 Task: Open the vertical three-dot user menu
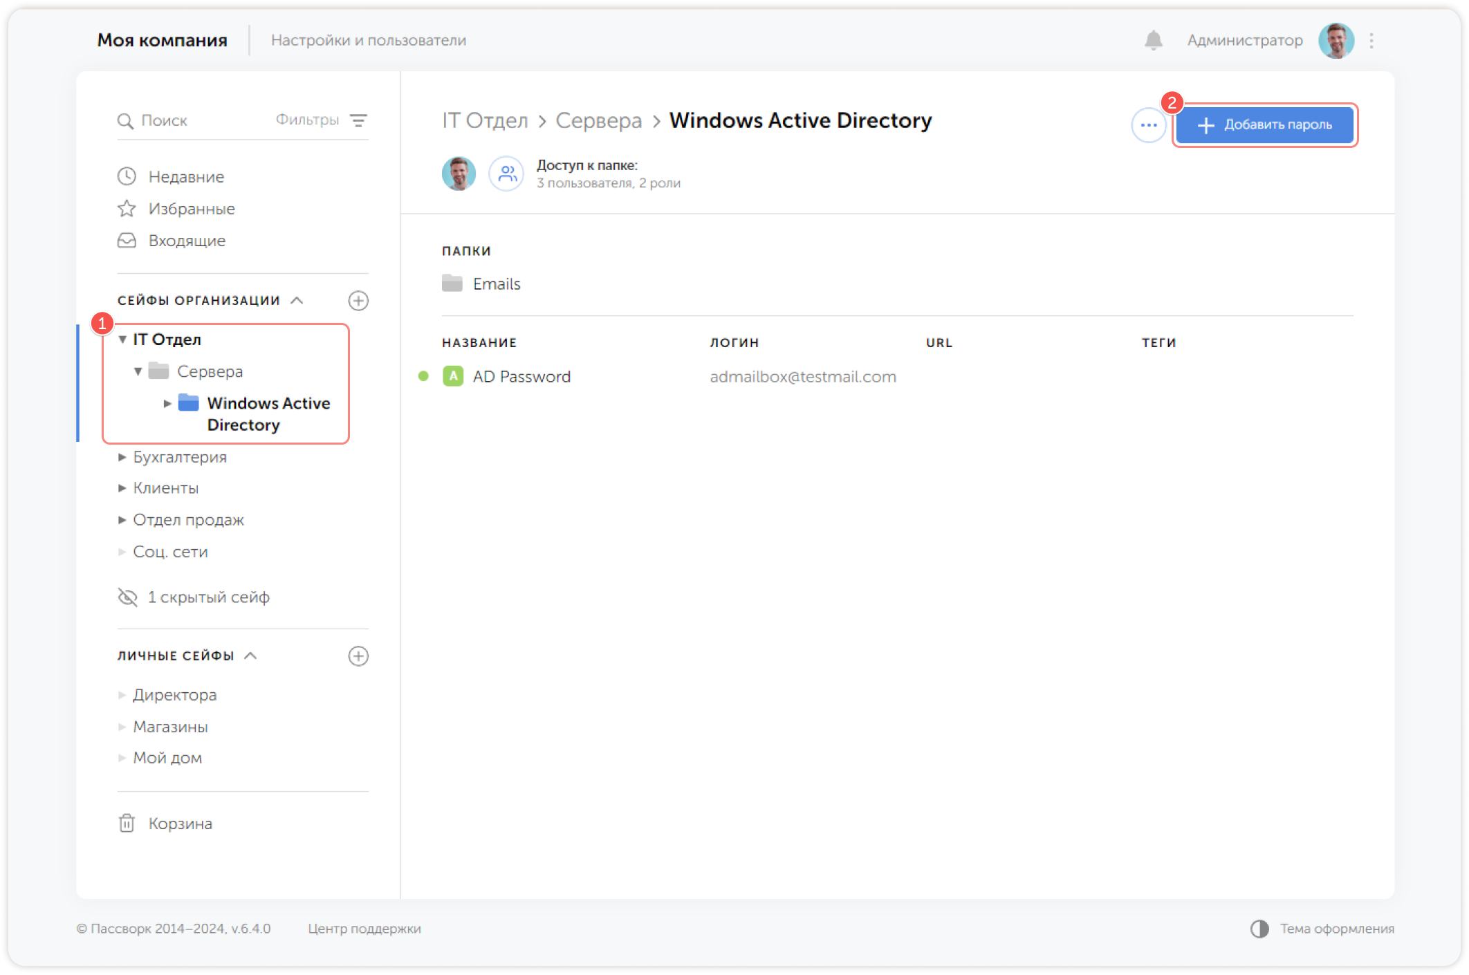click(x=1371, y=41)
